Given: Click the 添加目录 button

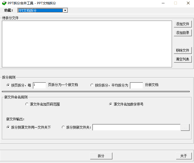Looking at the screenshot, I should click(183, 33).
